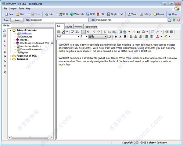
Task: Click the Copy icon in editor toolbar
Action: click(x=109, y=32)
